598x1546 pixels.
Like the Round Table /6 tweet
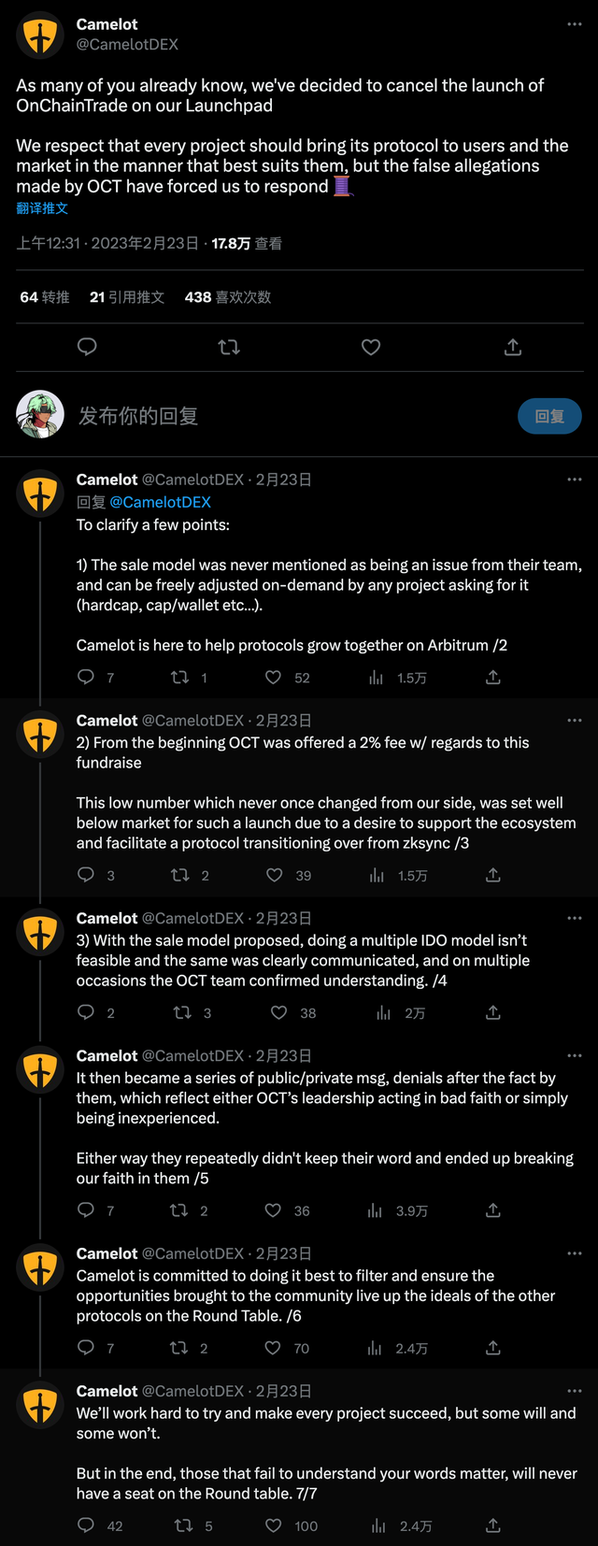[273, 1348]
